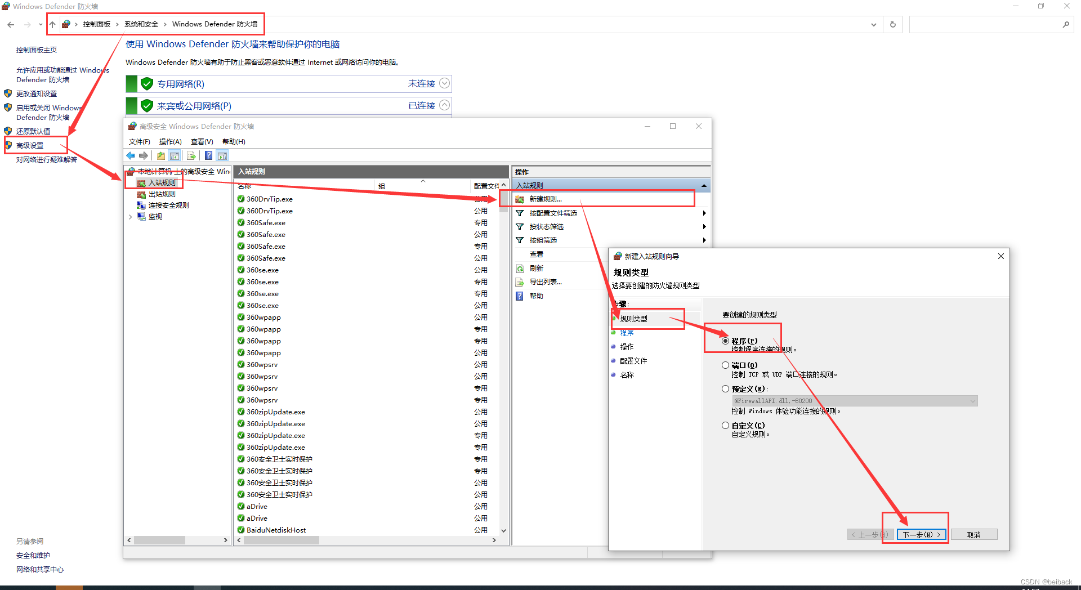Expand the Private network (专用网络) section chevron
The width and height of the screenshot is (1081, 590).
point(444,83)
